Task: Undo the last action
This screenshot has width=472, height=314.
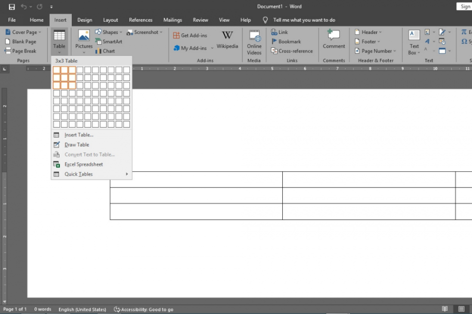Action: (x=24, y=6)
